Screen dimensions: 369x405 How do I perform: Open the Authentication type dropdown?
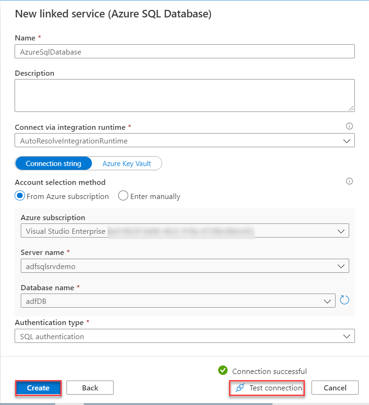tap(348, 336)
